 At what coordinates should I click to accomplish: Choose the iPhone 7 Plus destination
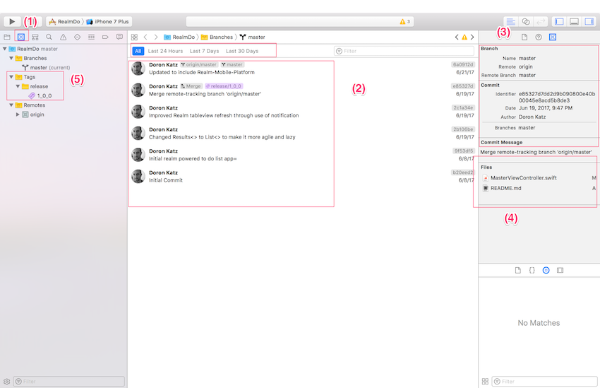[x=107, y=21]
